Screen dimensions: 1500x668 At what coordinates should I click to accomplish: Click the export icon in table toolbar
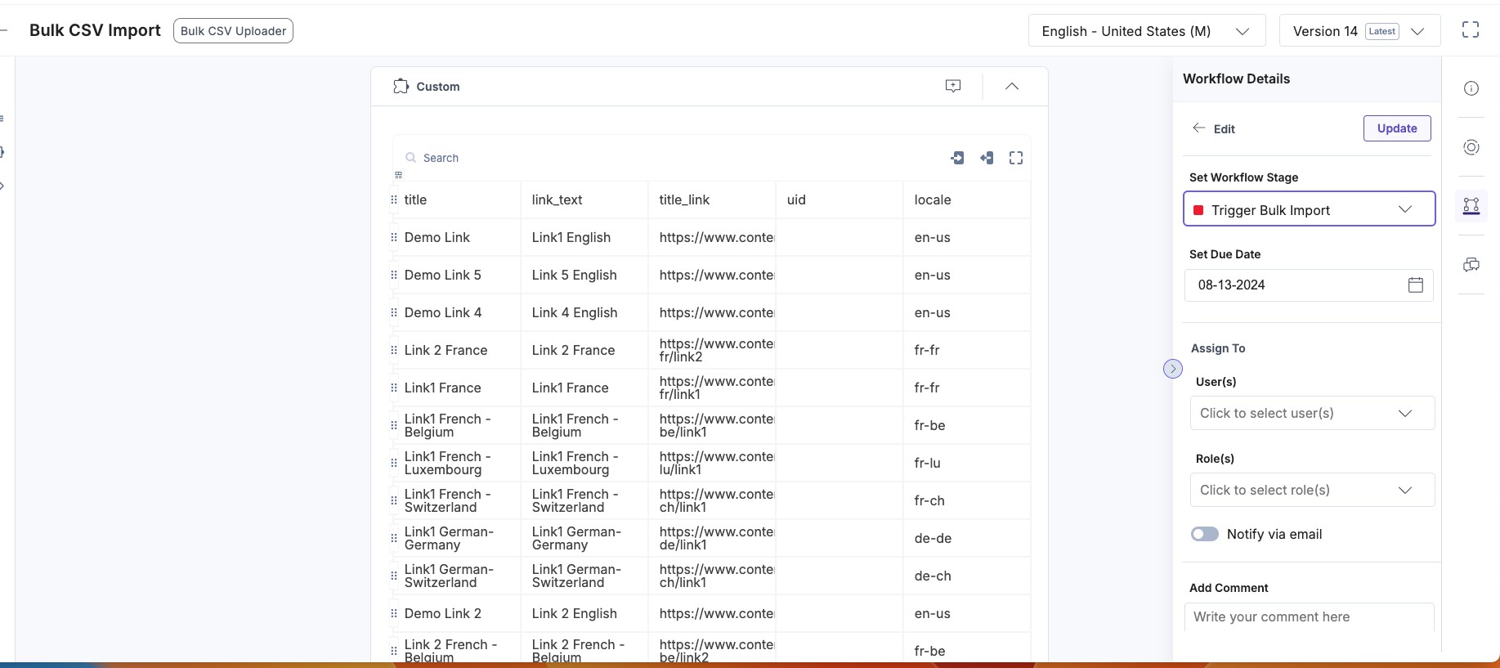[987, 158]
